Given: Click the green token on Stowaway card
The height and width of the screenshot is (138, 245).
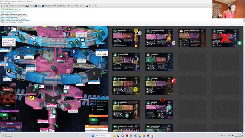Looking at the screenshot, I should click(127, 115).
